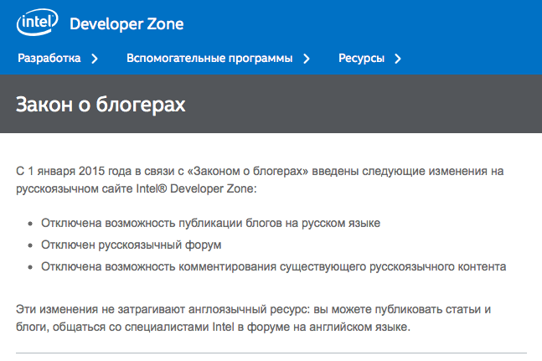Open the Вспомогательные программы menu
This screenshot has width=542, height=361.
[x=209, y=58]
